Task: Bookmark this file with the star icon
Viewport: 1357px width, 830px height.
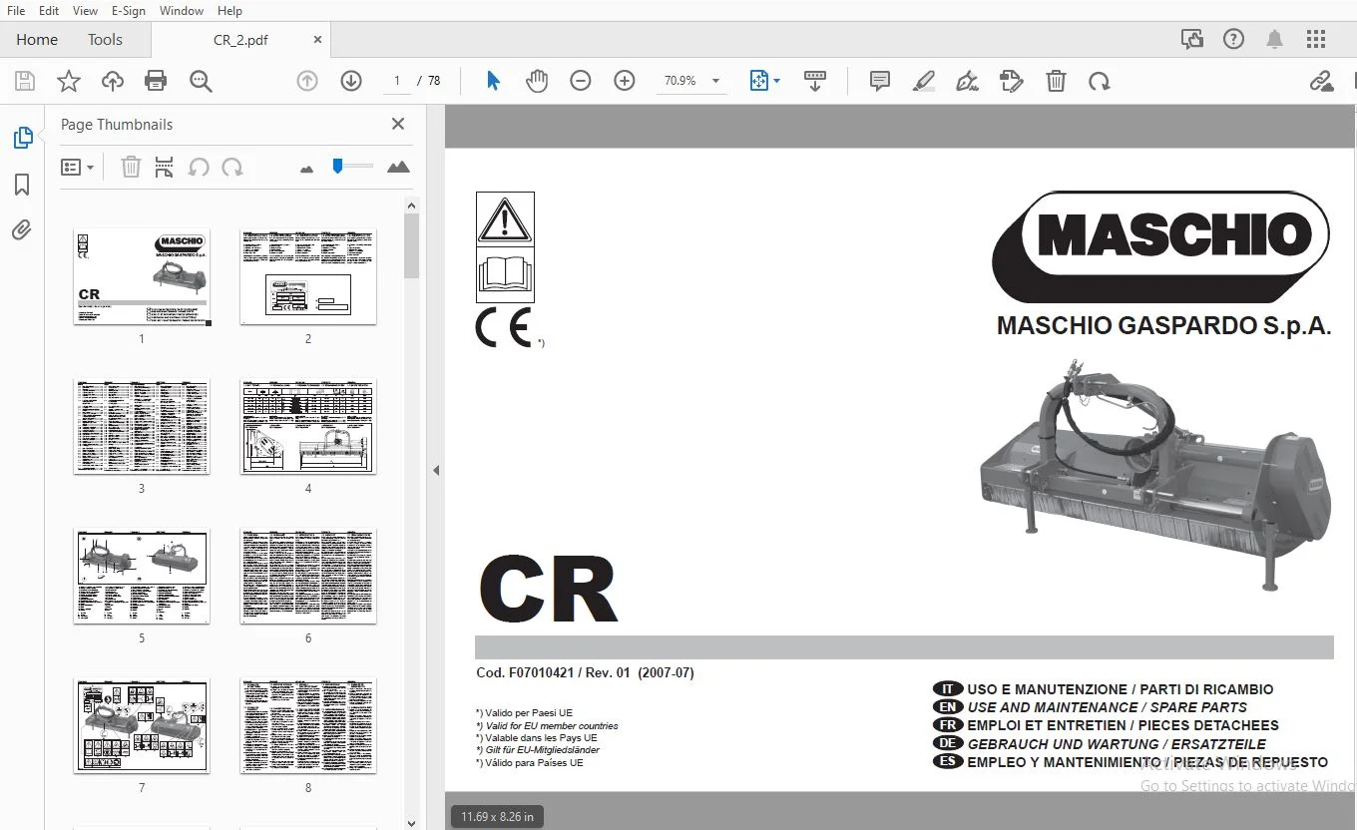Action: point(69,81)
